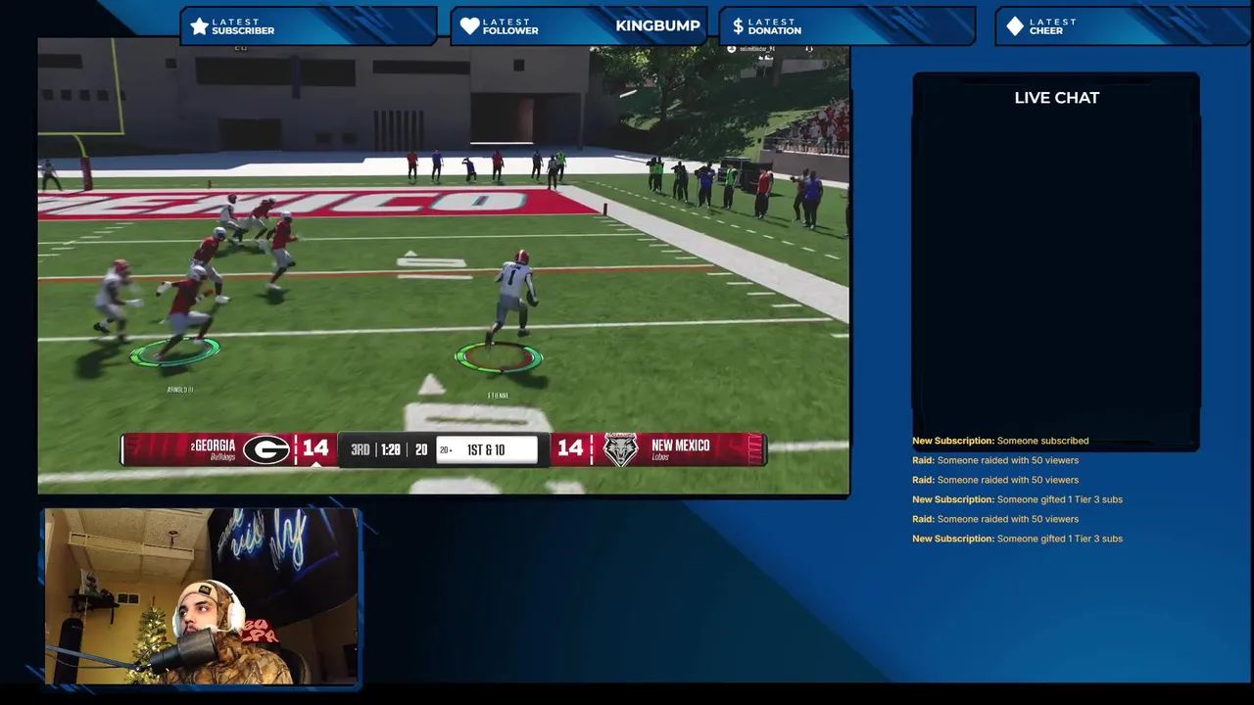
Task: Select the Latest Subscriber panel label
Action: tap(243, 26)
